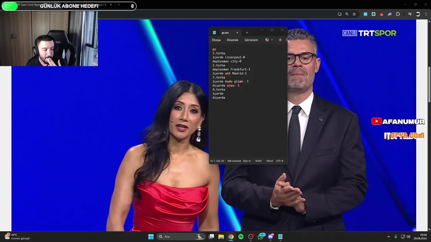Screen dimensions: 431x242
Task: Open the teal square extension in Chrome
Action: pyautogui.click(x=373, y=14)
